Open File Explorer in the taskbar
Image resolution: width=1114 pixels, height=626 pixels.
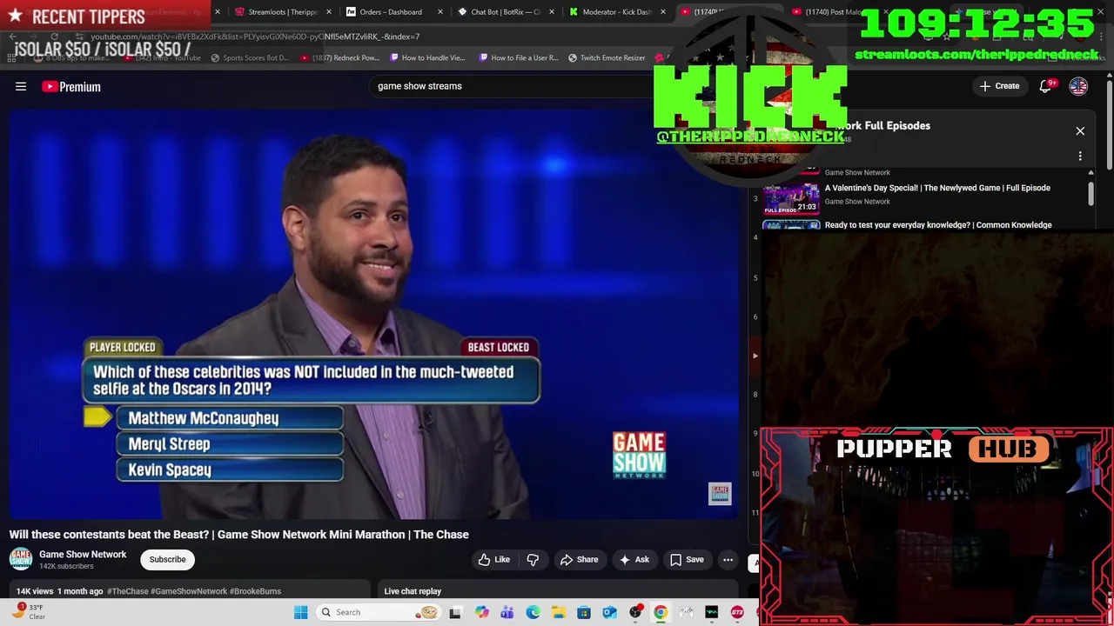point(558,612)
